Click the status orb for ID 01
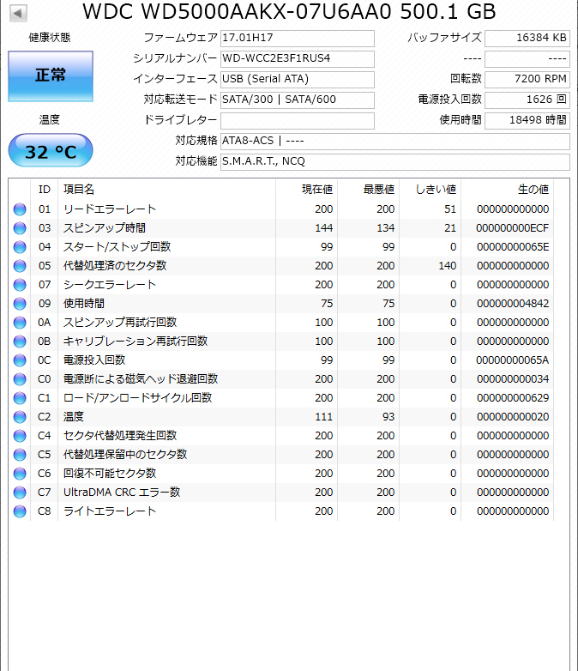This screenshot has height=671, width=578. (20, 209)
